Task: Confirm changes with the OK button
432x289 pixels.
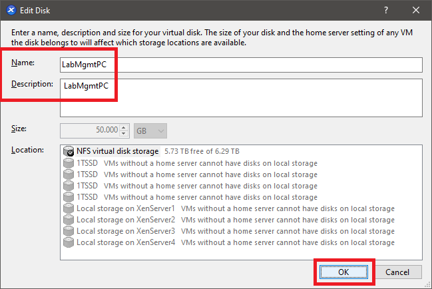Action: 343,272
